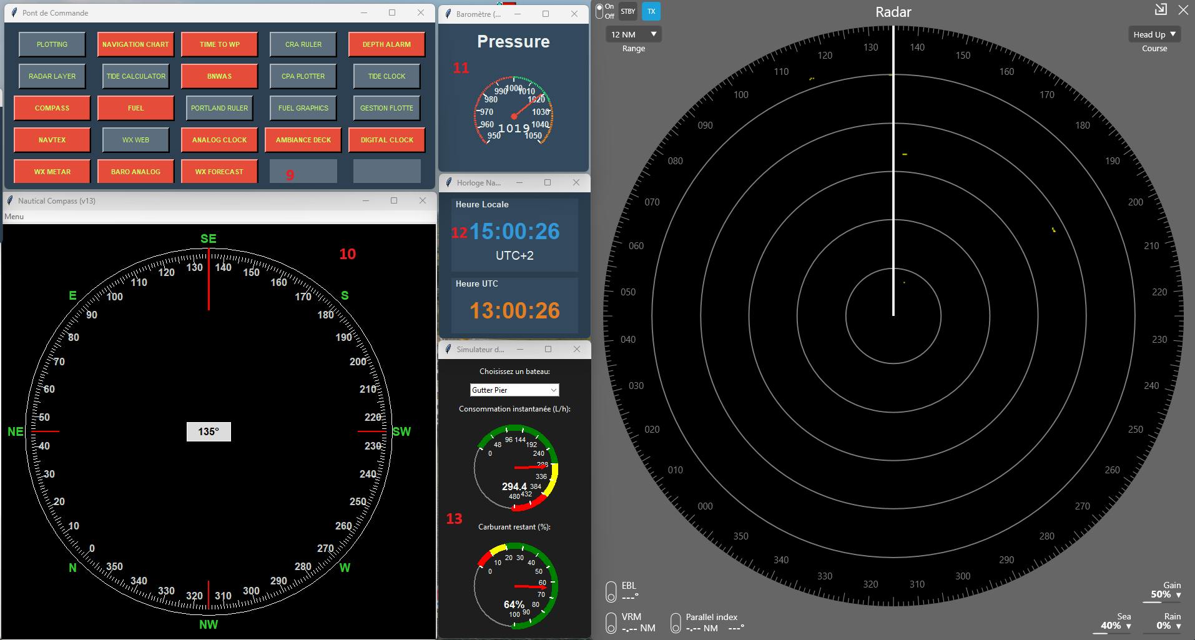The image size is (1195, 640).
Task: Click the 135° heading field
Action: [x=209, y=431]
